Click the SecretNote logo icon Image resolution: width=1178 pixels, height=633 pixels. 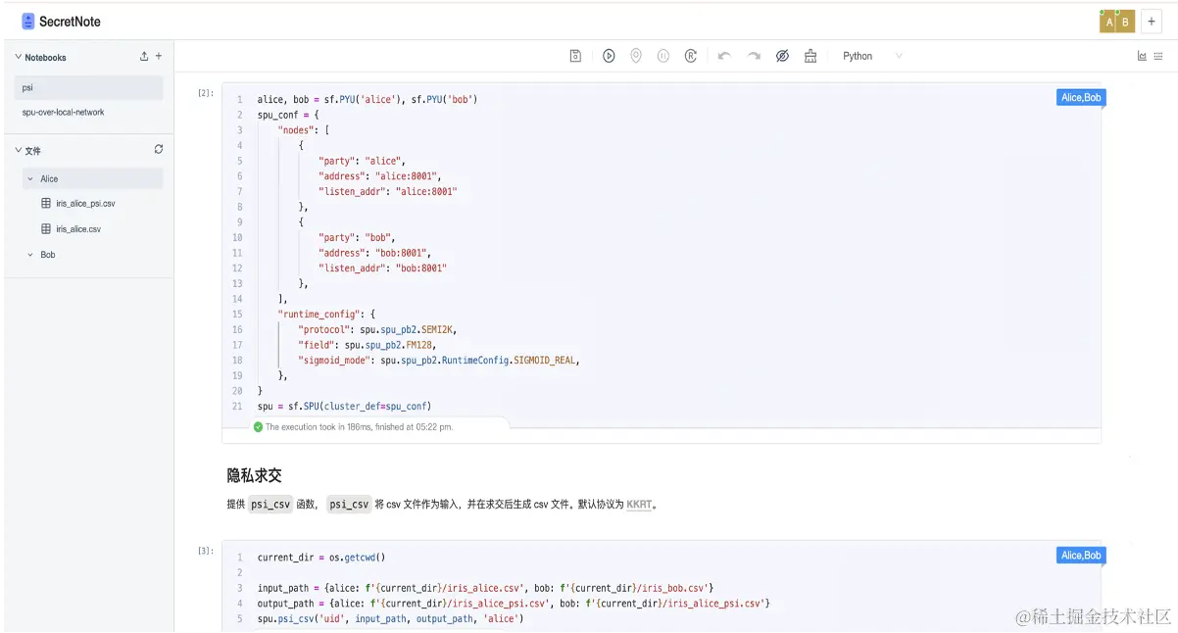click(28, 22)
